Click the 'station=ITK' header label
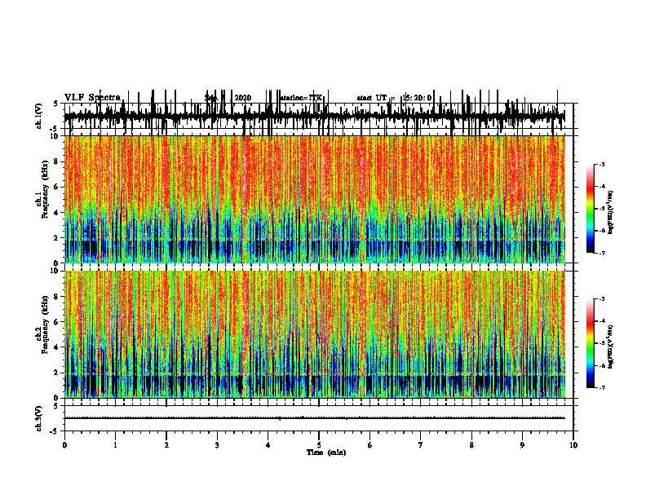Image resolution: width=646 pixels, height=499 pixels. (x=302, y=98)
